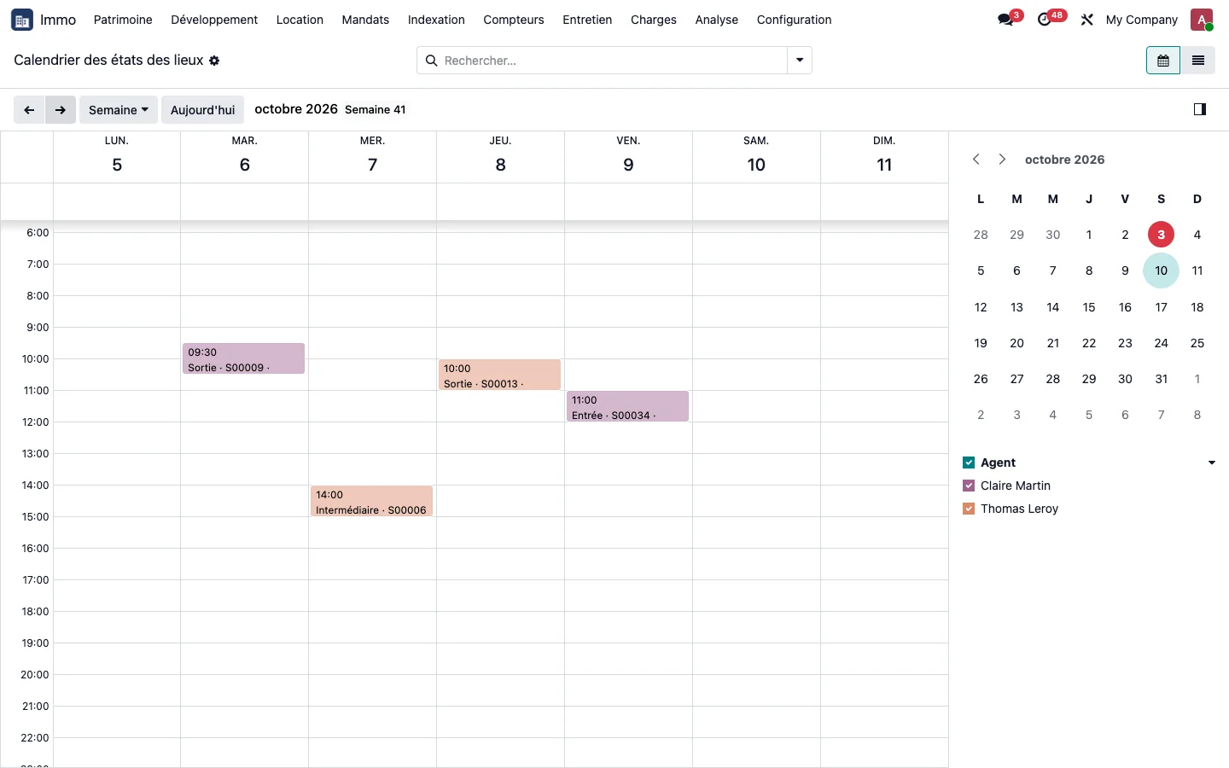Screen dimensions: 1229x768
Task: Show next month in mini calendar
Action: coord(1002,160)
